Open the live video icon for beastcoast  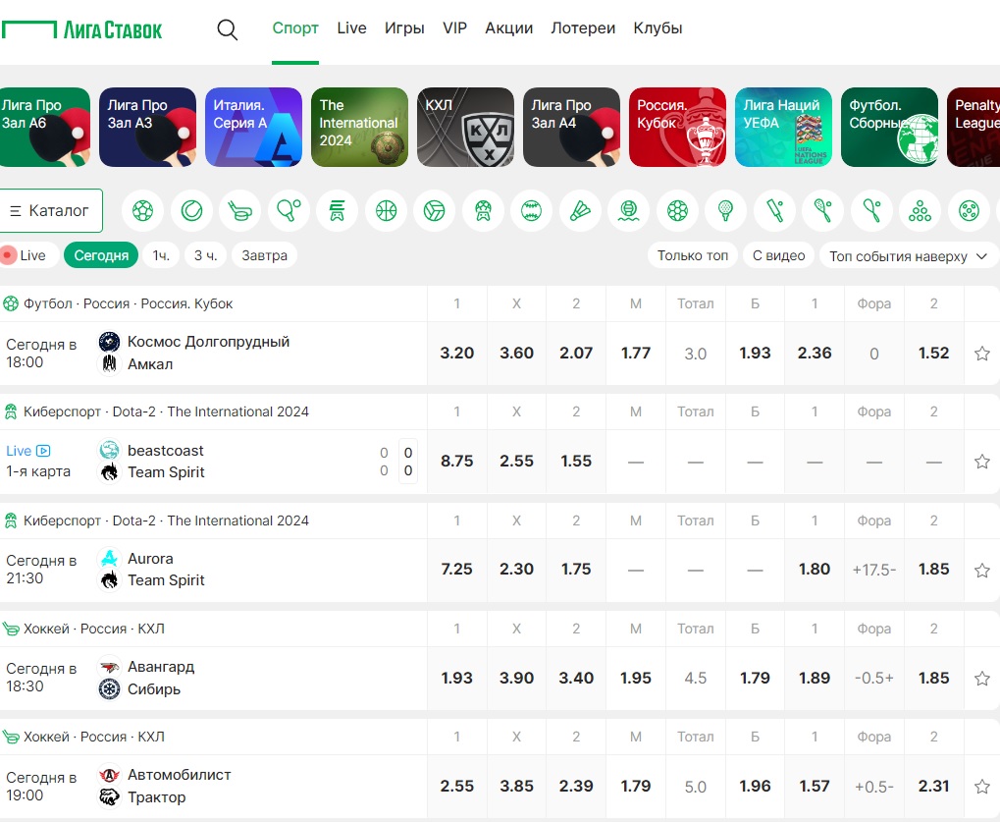(x=43, y=451)
